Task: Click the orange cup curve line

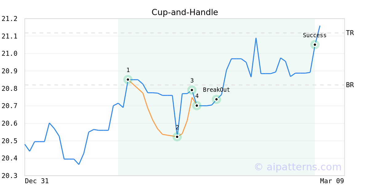Action: (x=153, y=120)
